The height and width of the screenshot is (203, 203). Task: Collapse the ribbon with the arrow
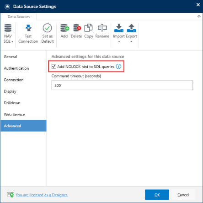click(x=199, y=16)
